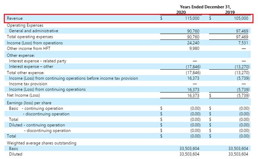The width and height of the screenshot is (258, 159).
Task: Click the Income tax provision label
Action: [x=28, y=84]
